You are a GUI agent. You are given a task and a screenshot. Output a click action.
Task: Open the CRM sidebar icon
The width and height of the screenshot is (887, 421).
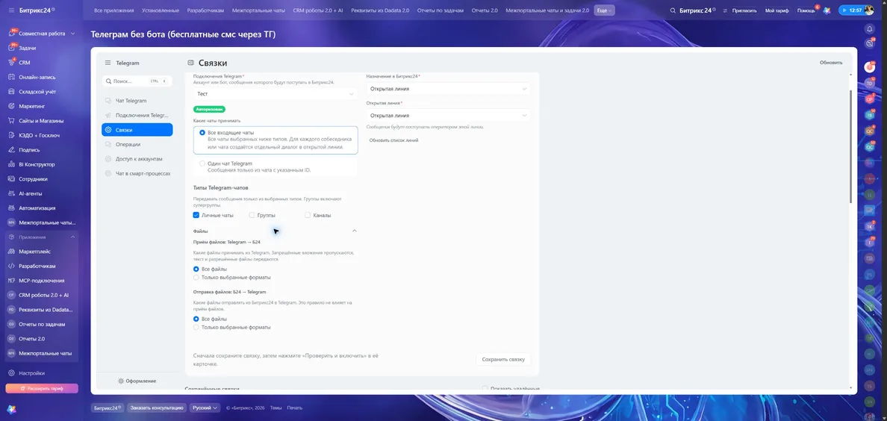11,63
